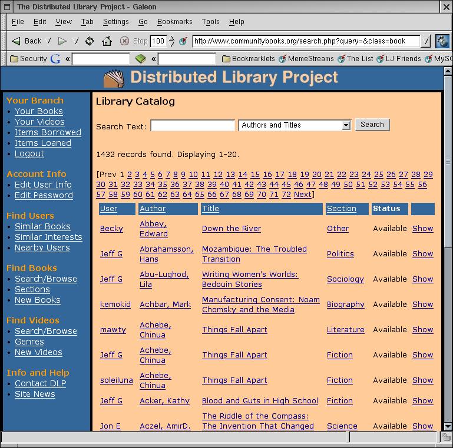Image resolution: width=453 pixels, height=448 pixels.
Task: Open the LJ Friends bookmark
Action: point(399,59)
